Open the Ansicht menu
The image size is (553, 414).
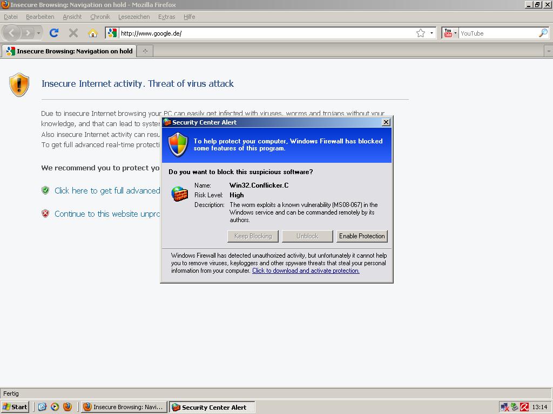(72, 17)
